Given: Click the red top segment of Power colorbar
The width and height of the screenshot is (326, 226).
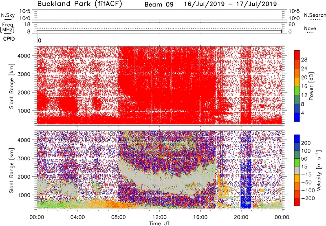Looking at the screenshot, I should coord(297,55).
